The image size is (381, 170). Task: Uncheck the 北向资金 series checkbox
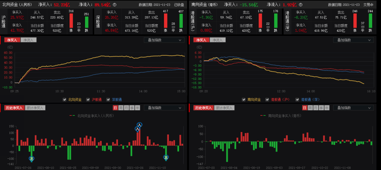click(x=65, y=100)
